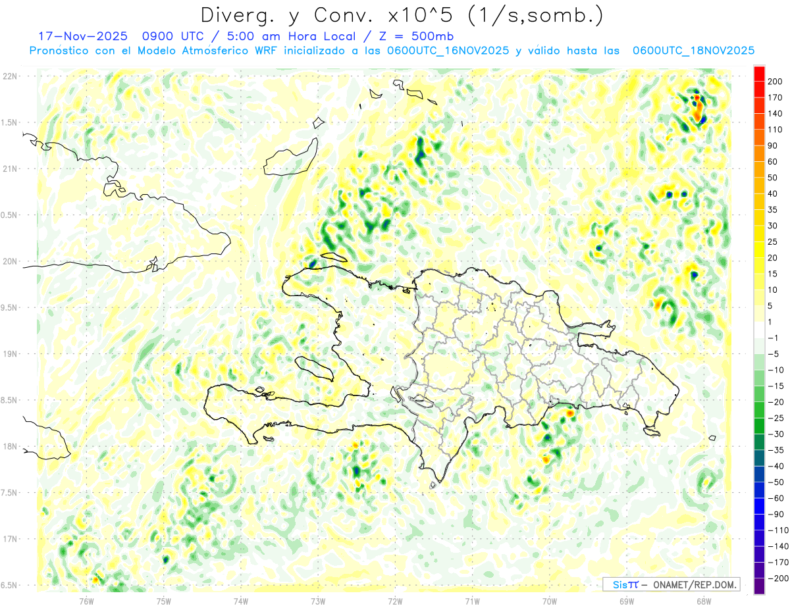790x610 pixels.
Task: Click the longitude label "70W"
Action: [549, 601]
